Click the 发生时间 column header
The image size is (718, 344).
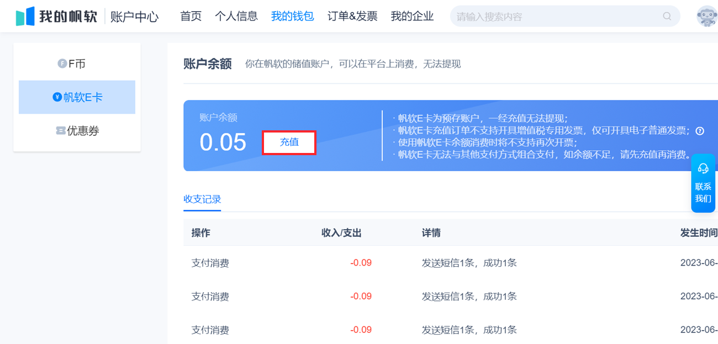pyautogui.click(x=699, y=232)
